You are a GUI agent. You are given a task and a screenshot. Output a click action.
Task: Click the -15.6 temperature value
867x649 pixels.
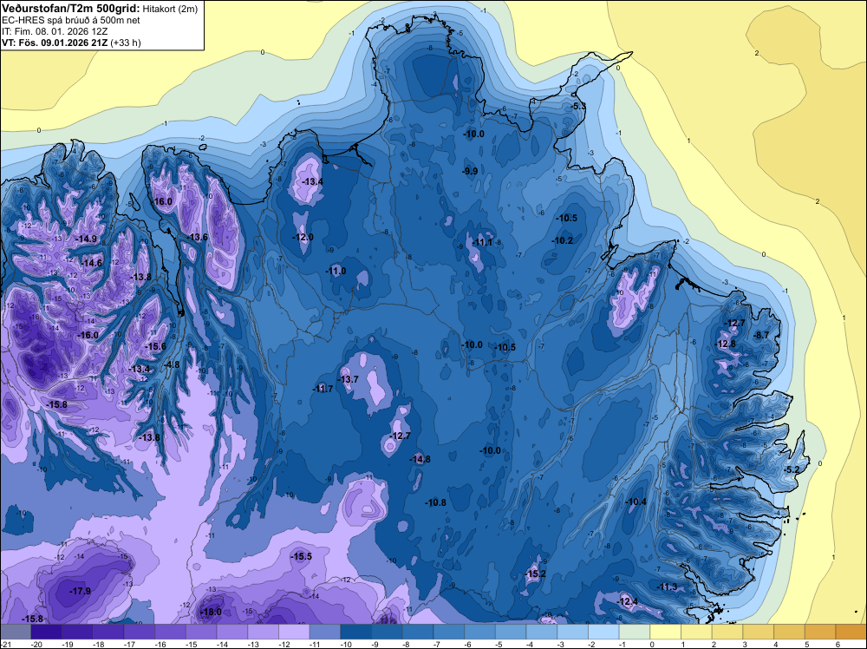(155, 346)
